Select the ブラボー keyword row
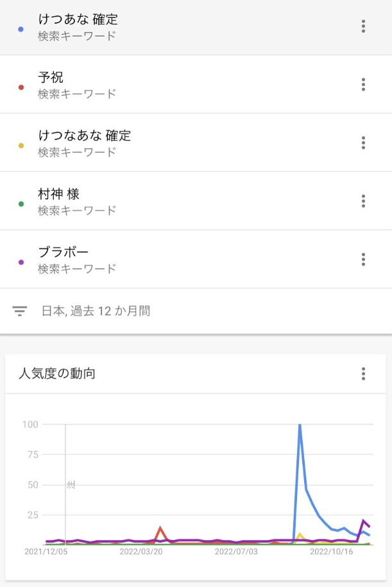Image resolution: width=392 pixels, height=587 pixels. point(196,259)
